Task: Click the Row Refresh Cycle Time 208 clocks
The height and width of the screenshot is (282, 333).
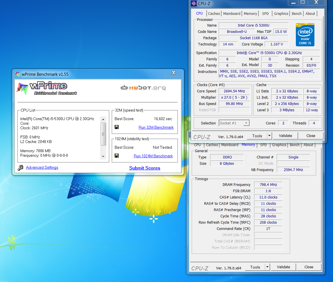Action: tap(268, 222)
